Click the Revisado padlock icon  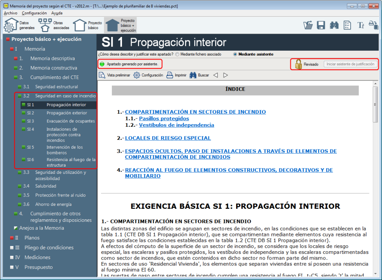point(298,64)
